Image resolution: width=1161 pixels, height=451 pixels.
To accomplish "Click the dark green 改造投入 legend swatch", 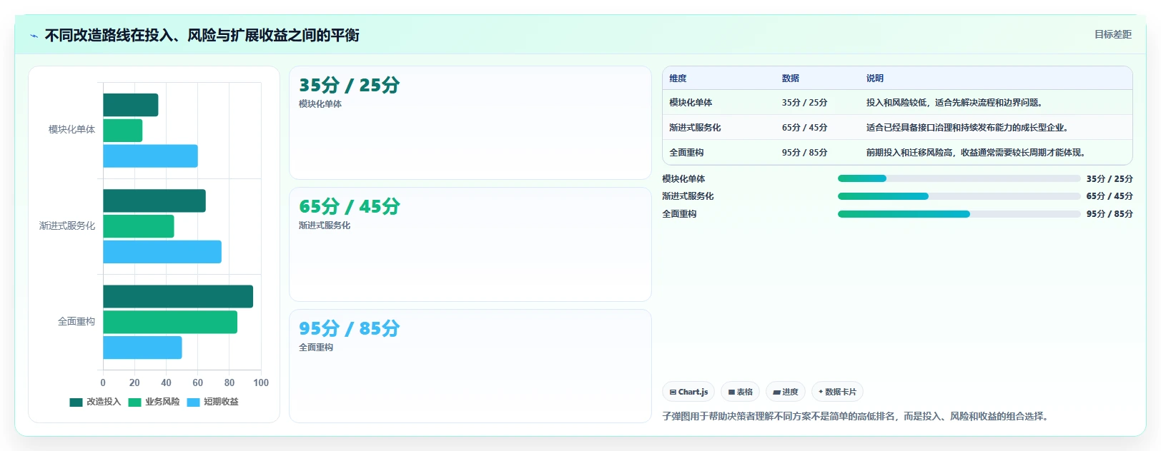I will 76,402.
